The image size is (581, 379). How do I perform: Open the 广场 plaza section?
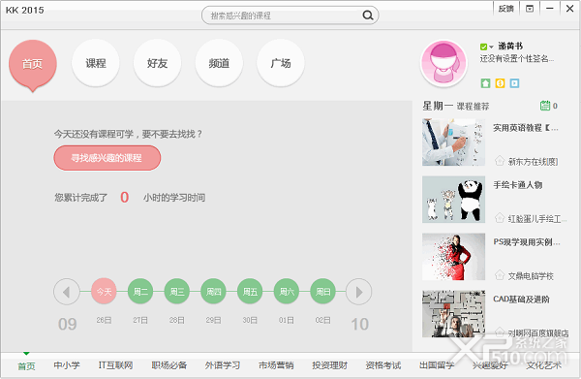click(281, 63)
